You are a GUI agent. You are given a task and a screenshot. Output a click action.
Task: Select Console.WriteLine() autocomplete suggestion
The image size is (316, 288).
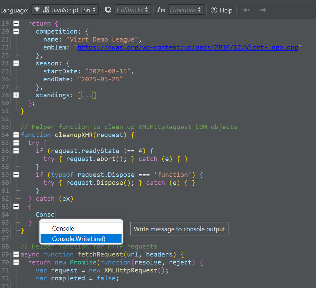pos(79,238)
